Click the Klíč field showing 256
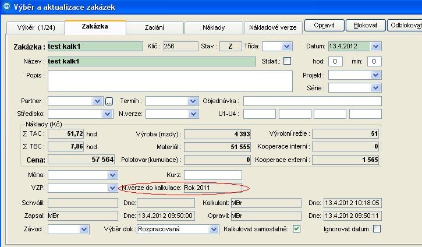422x247 pixels. [x=180, y=47]
